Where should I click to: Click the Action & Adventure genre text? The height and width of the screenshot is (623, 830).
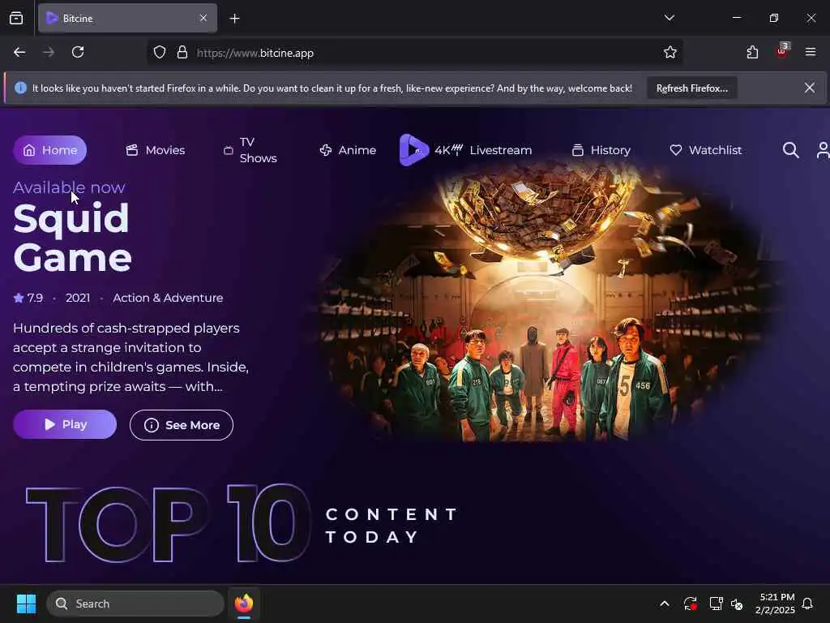168,298
